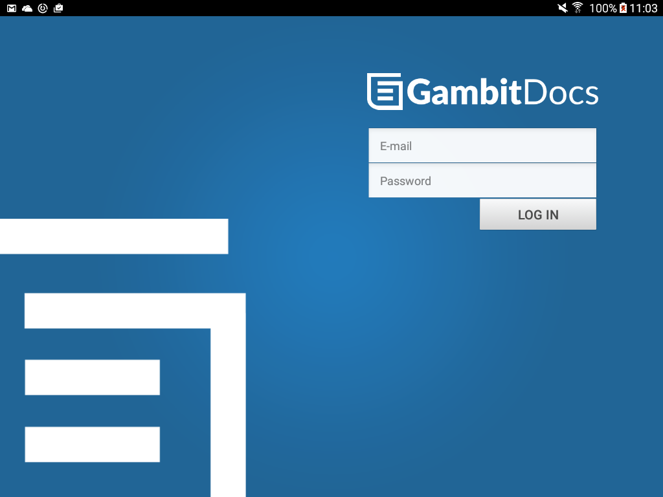Open the cloud sync notification icon

27,8
